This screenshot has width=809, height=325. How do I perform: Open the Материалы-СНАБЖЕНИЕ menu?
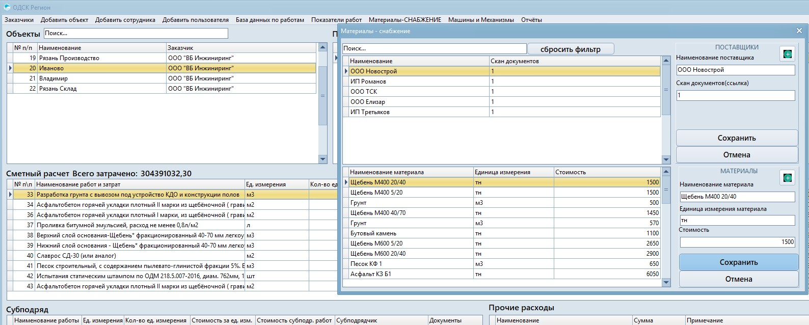point(405,20)
